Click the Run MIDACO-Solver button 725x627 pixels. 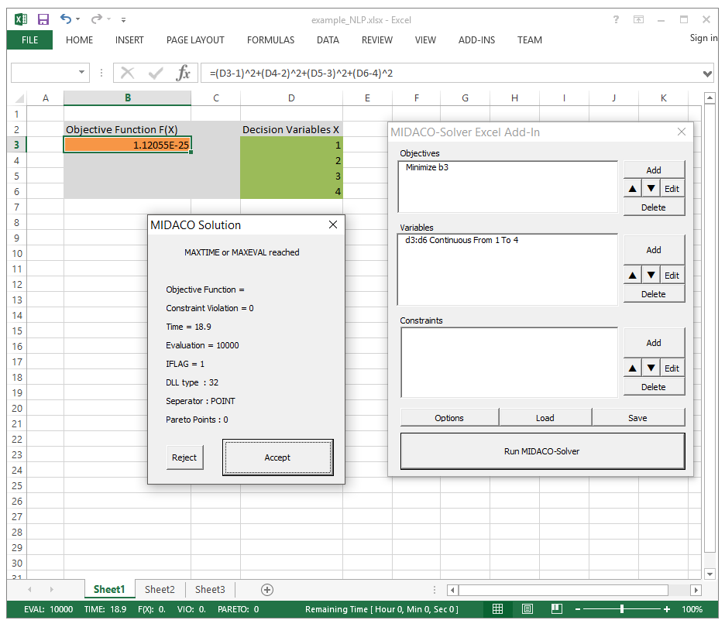click(542, 451)
